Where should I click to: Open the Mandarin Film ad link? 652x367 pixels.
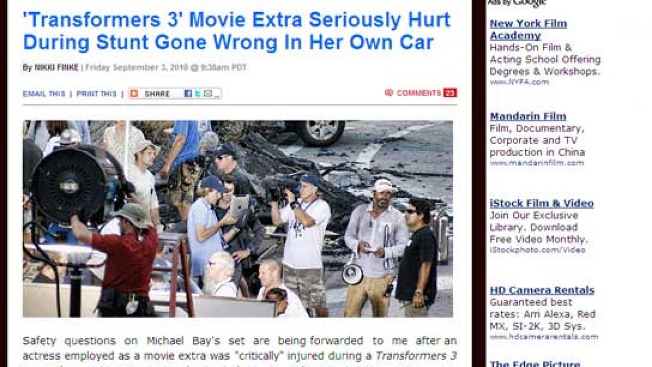(x=528, y=116)
